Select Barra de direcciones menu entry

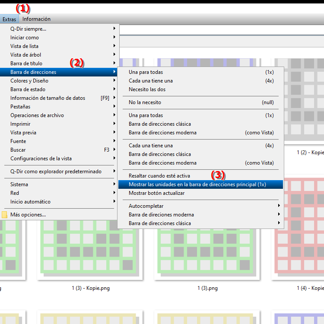click(59, 72)
